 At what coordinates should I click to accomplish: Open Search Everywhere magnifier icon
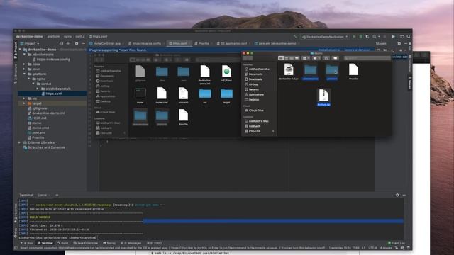(x=409, y=37)
